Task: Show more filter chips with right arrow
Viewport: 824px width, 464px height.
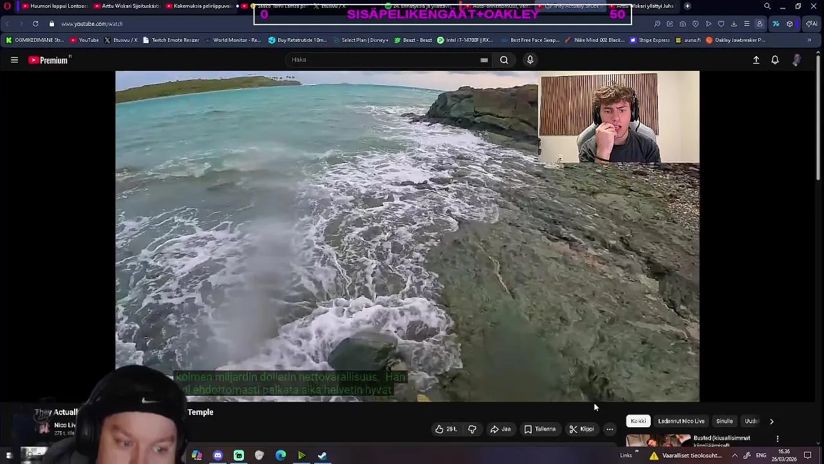Action: click(x=771, y=421)
